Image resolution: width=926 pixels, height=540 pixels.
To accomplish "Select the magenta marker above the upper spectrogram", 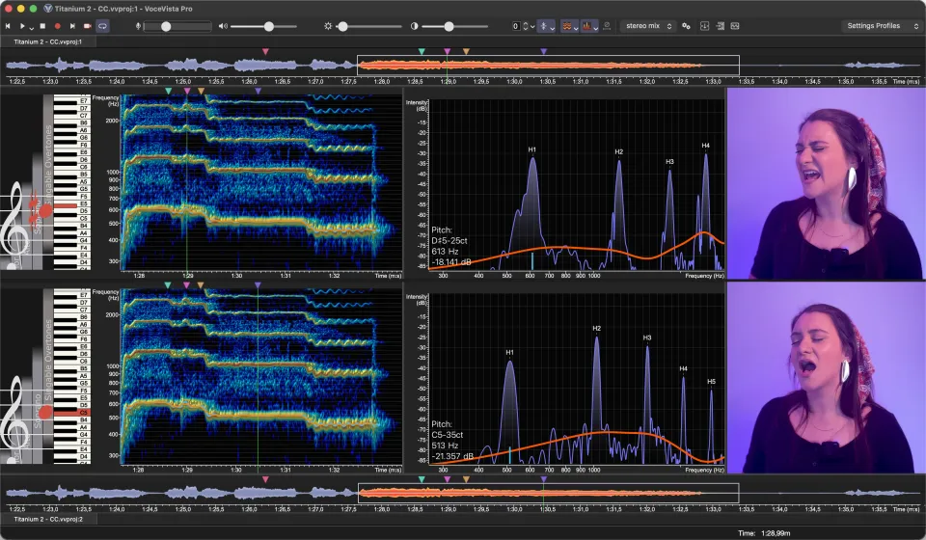I will tap(187, 91).
